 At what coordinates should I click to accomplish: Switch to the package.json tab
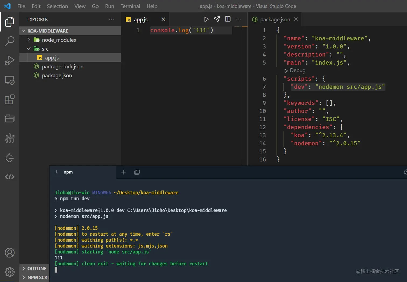coord(275,19)
